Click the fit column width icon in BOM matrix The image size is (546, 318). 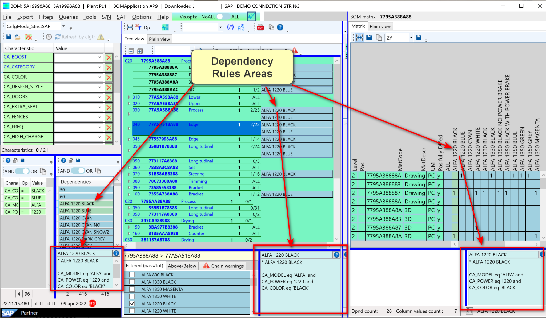coord(359,38)
